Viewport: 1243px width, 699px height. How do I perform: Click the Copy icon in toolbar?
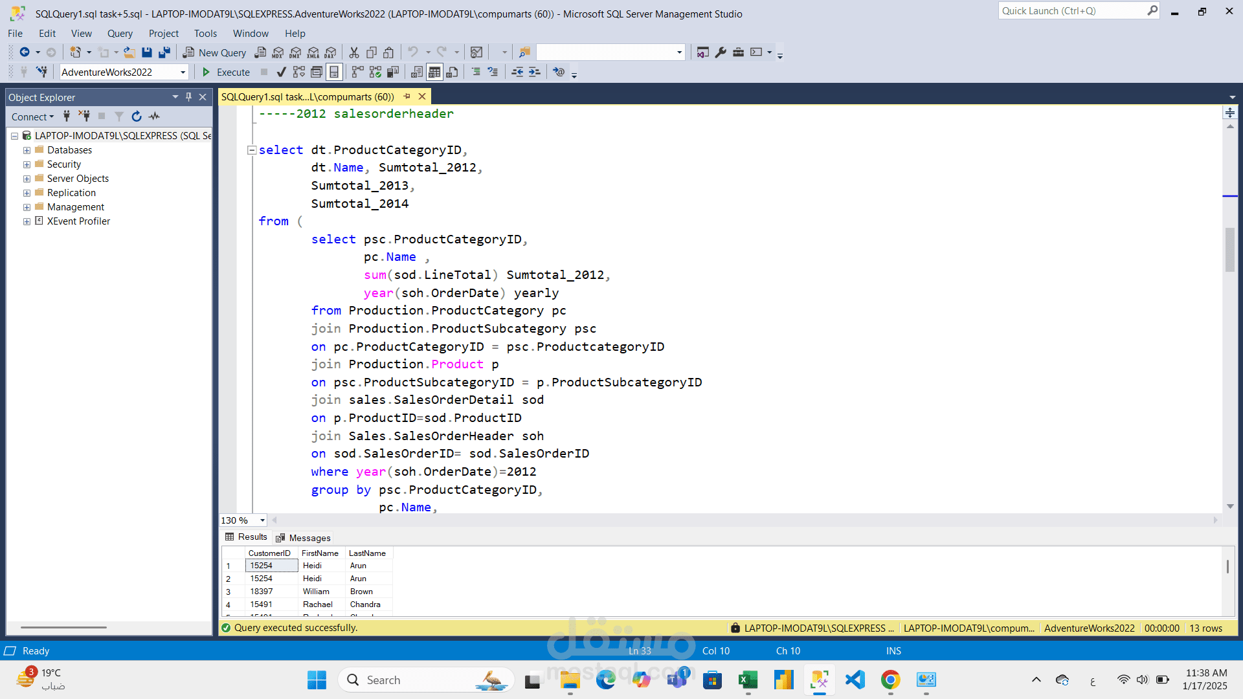372,52
